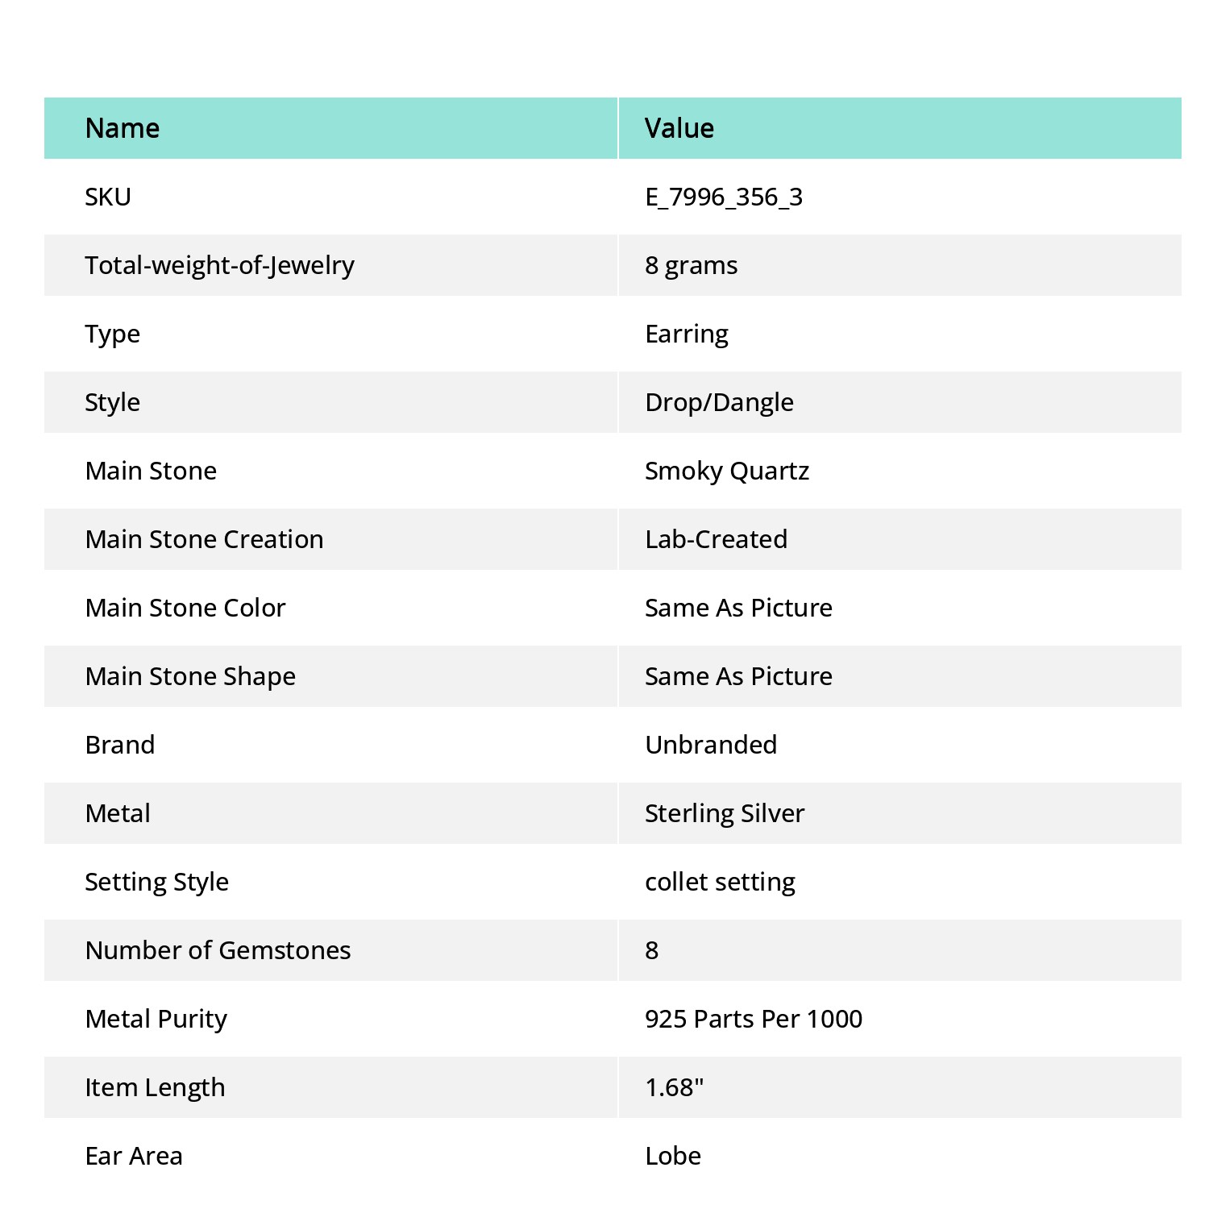
Task: Click the Sterling Silver metal value
Action: [x=725, y=813]
